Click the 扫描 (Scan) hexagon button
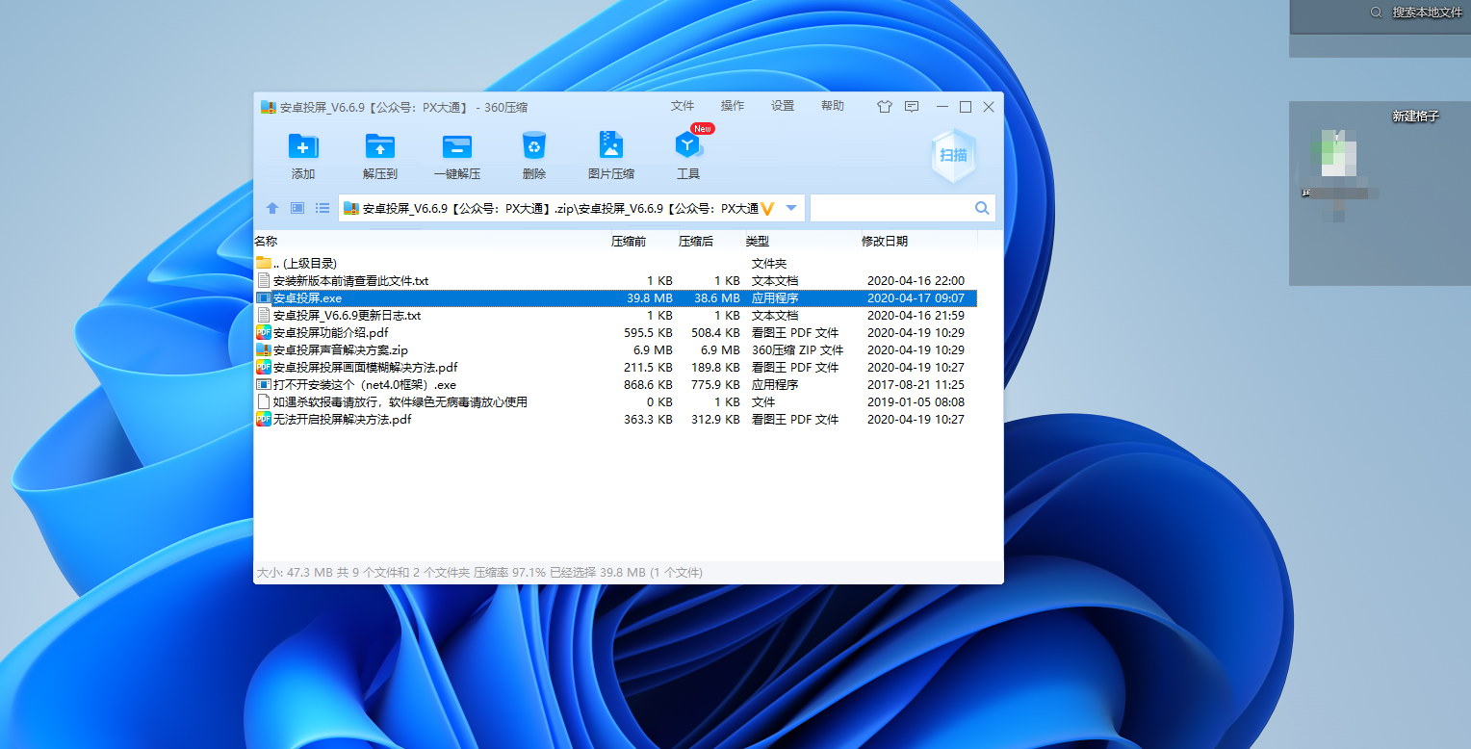Screen dimensions: 1471x749 (953, 156)
